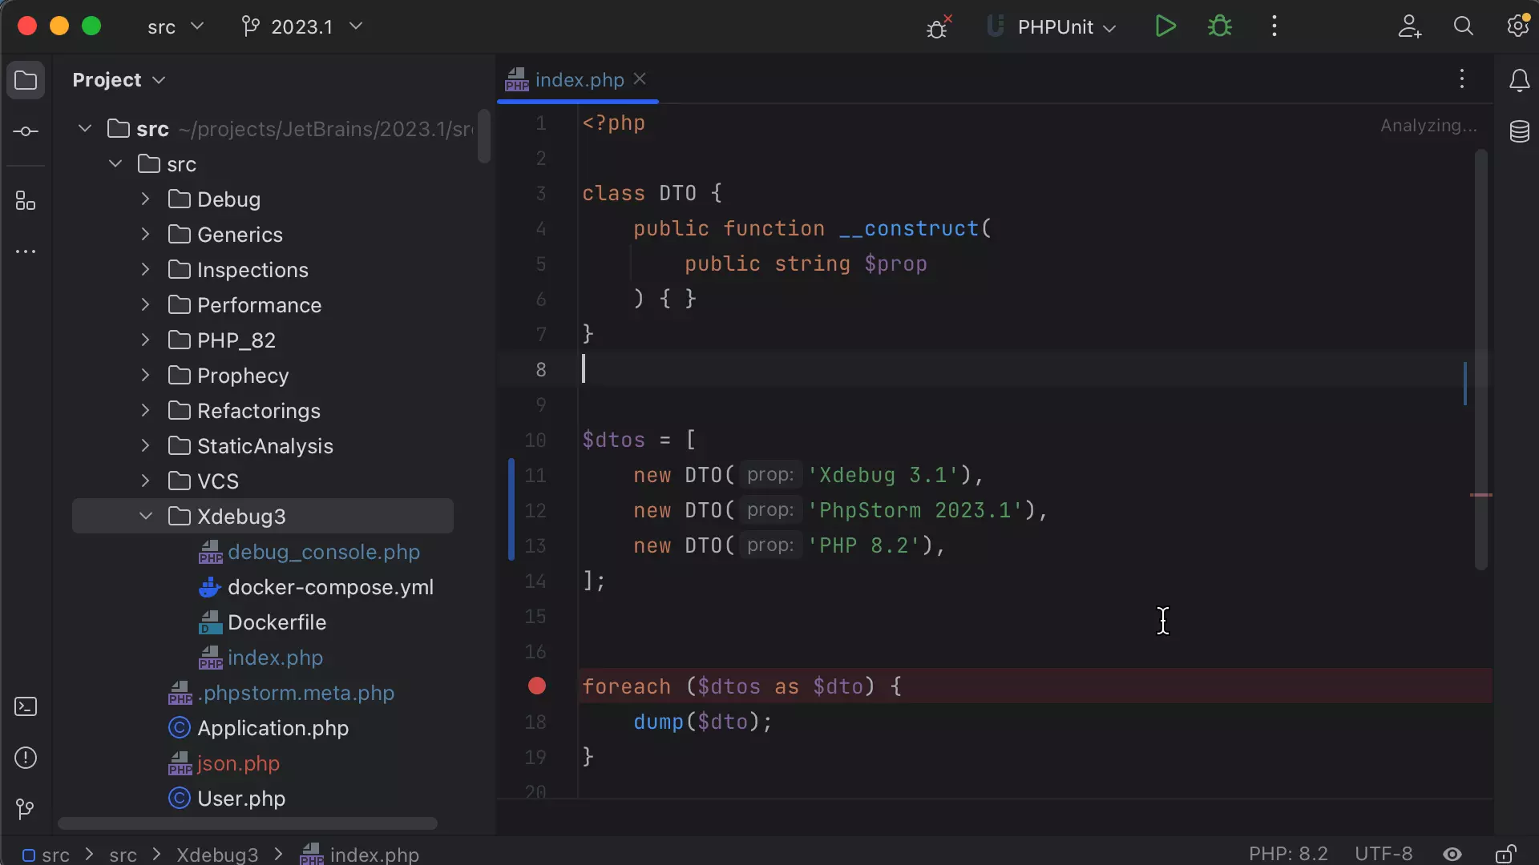The image size is (1539, 865).
Task: Open Notifications bell panel
Action: click(1519, 80)
